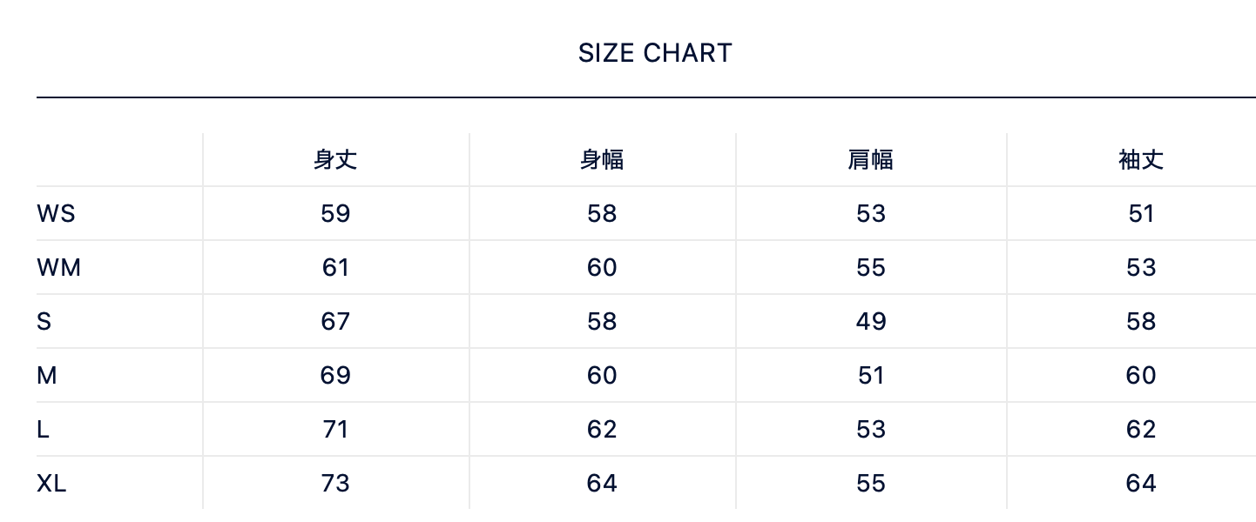Click the 肩幅 column header

(870, 160)
